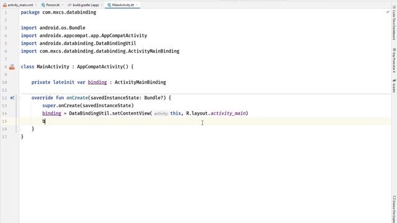
Task: Place the cursor after the typed 'b' on the highlighted current line
Action: 45,121
